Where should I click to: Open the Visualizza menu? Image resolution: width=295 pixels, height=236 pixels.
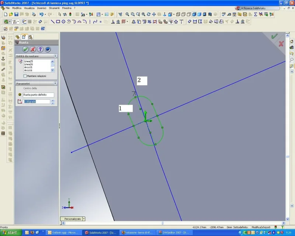click(29, 8)
